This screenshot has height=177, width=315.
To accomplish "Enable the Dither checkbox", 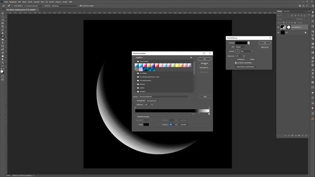I will pos(249,59).
